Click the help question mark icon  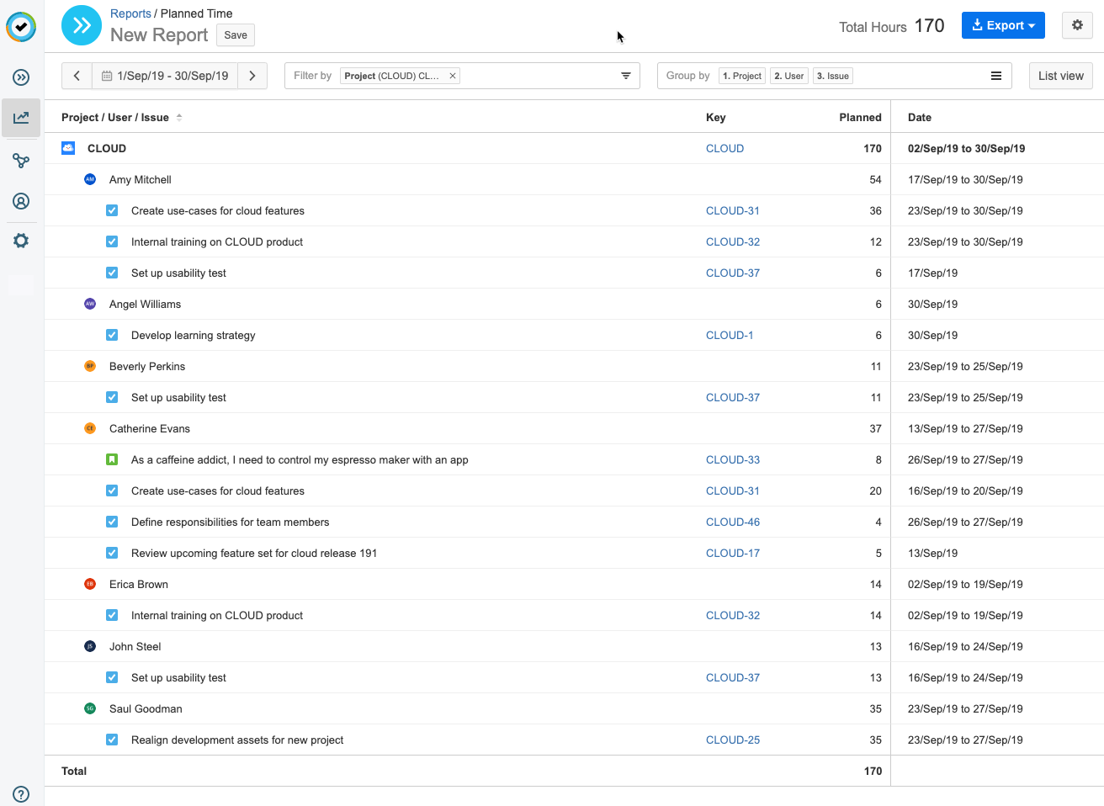pyautogui.click(x=21, y=794)
